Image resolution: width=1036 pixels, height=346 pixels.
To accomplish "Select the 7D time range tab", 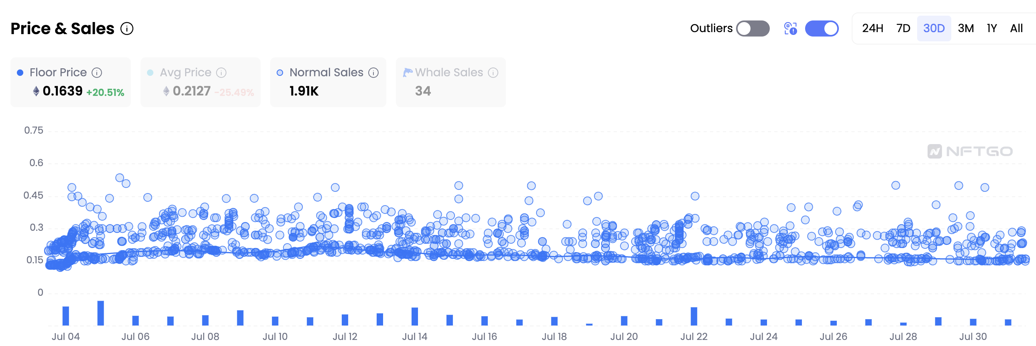I will coord(903,28).
